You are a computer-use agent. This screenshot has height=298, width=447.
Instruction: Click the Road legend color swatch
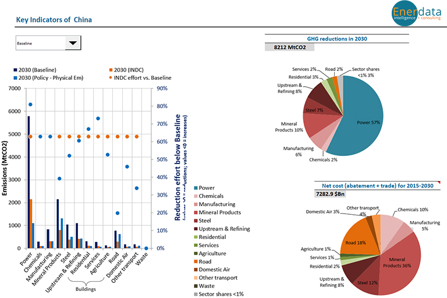194,261
